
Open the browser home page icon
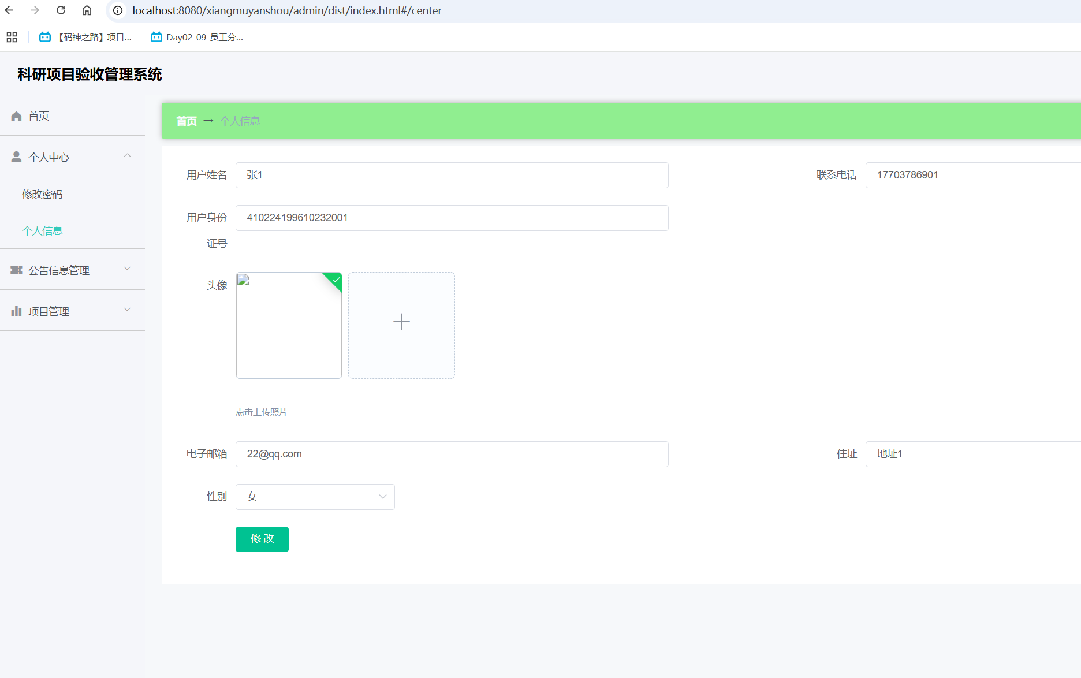pyautogui.click(x=87, y=10)
